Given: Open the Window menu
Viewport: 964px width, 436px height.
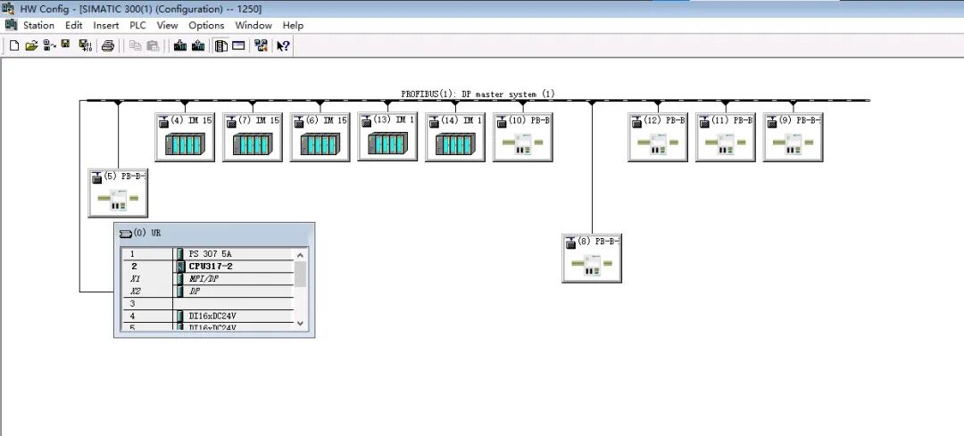Looking at the screenshot, I should coord(253,25).
